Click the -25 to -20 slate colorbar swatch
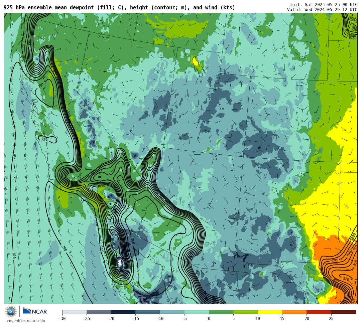Viewport: 361px width, 325px height. [x=99, y=312]
